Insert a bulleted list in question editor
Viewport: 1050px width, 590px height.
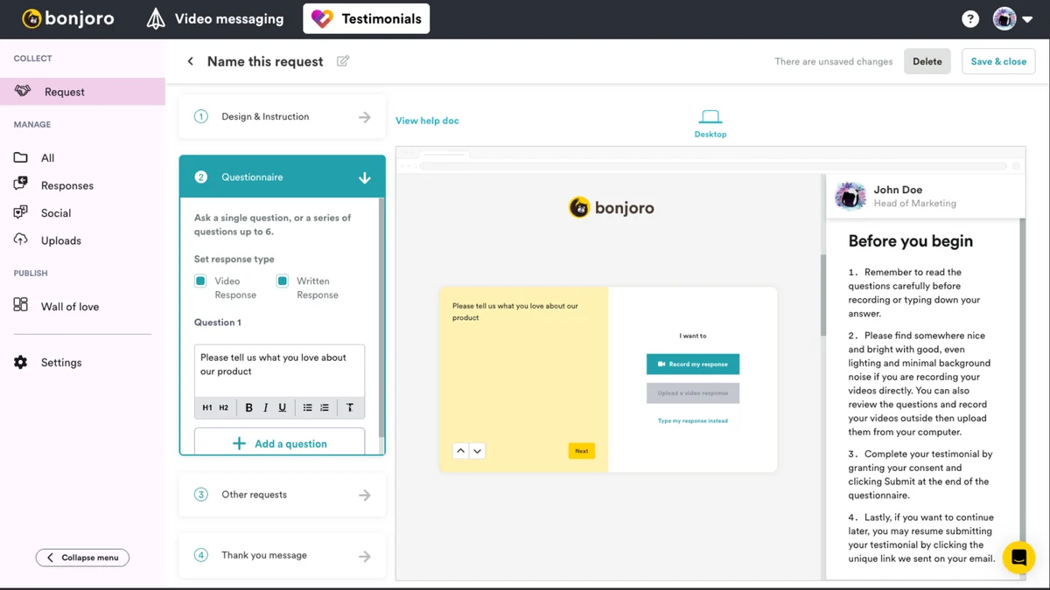click(x=307, y=407)
